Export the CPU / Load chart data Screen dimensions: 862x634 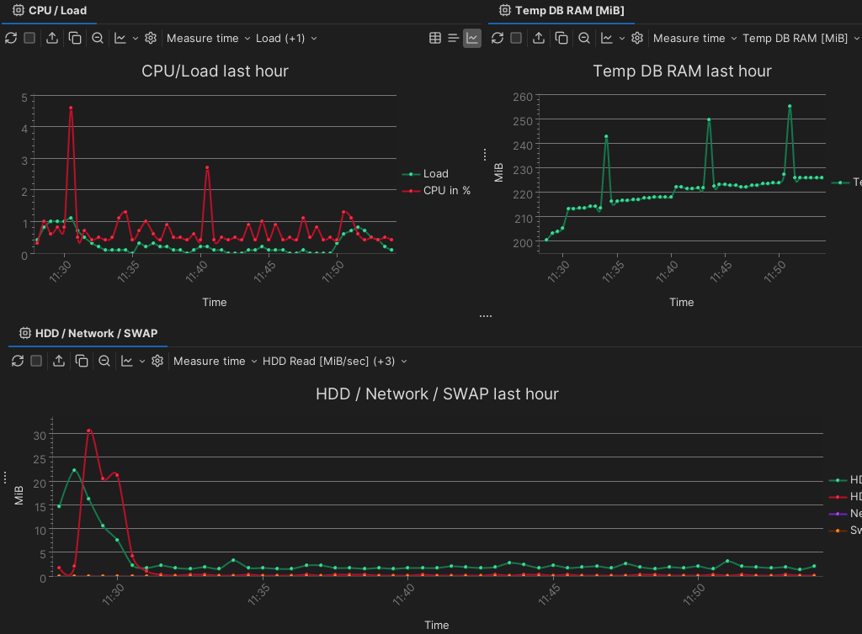click(x=52, y=38)
